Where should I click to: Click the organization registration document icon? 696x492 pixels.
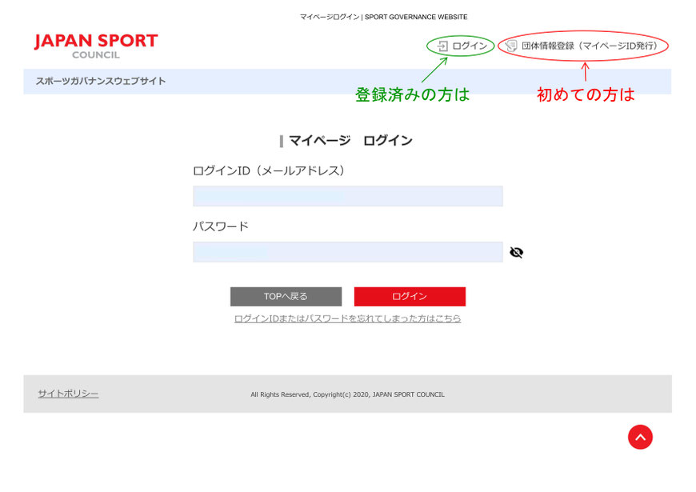click(511, 46)
